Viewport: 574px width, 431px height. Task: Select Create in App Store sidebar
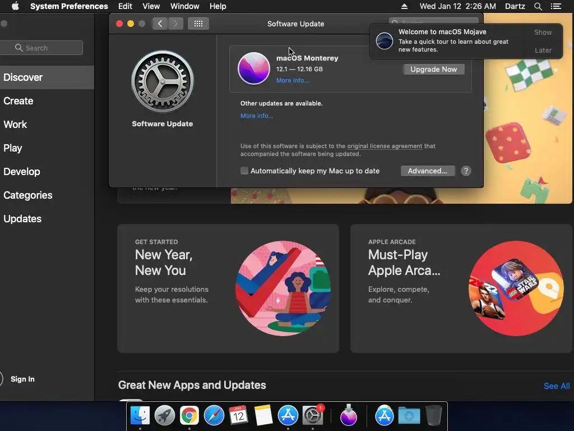point(47,101)
